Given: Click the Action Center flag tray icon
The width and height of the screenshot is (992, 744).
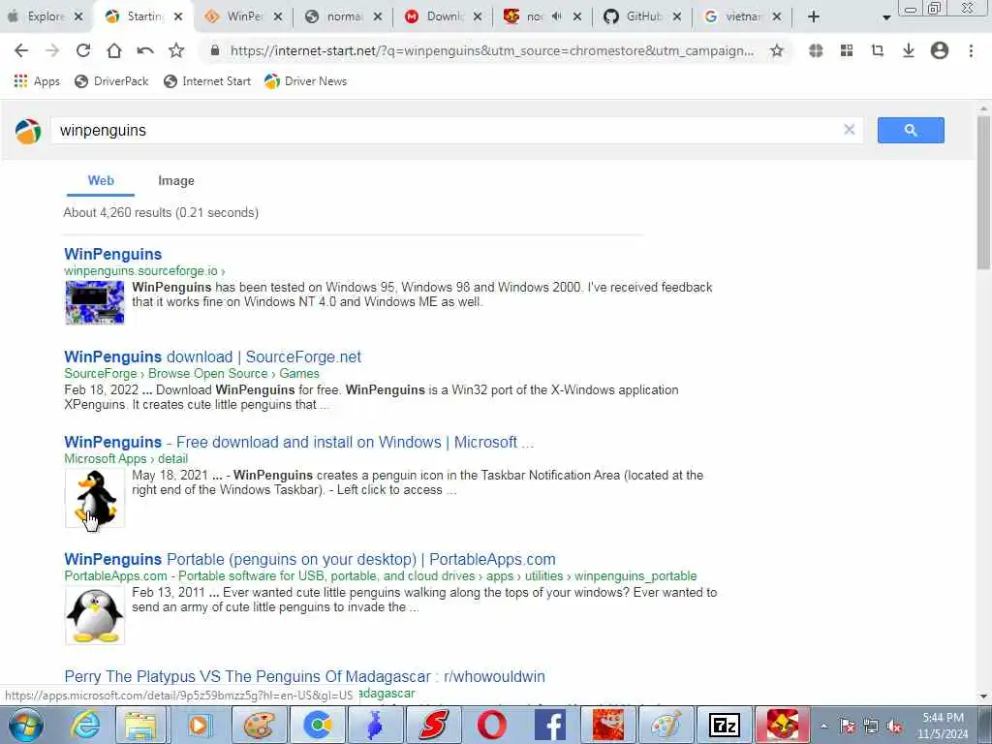Looking at the screenshot, I should tap(847, 727).
